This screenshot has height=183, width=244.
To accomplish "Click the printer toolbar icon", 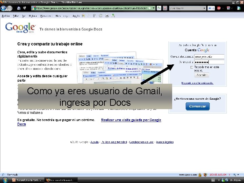I will coord(107,16).
